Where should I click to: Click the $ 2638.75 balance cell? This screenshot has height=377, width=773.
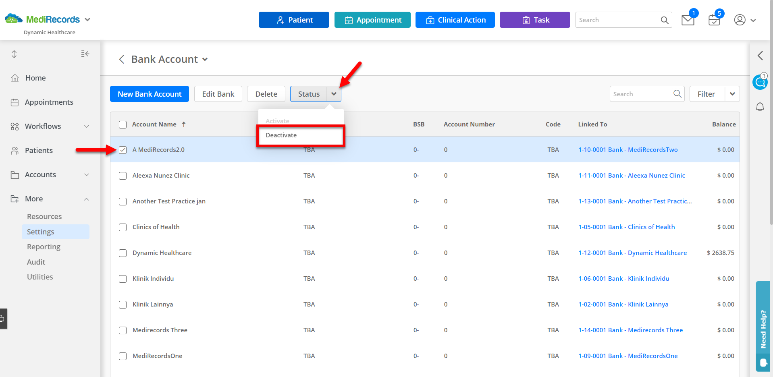(721, 253)
